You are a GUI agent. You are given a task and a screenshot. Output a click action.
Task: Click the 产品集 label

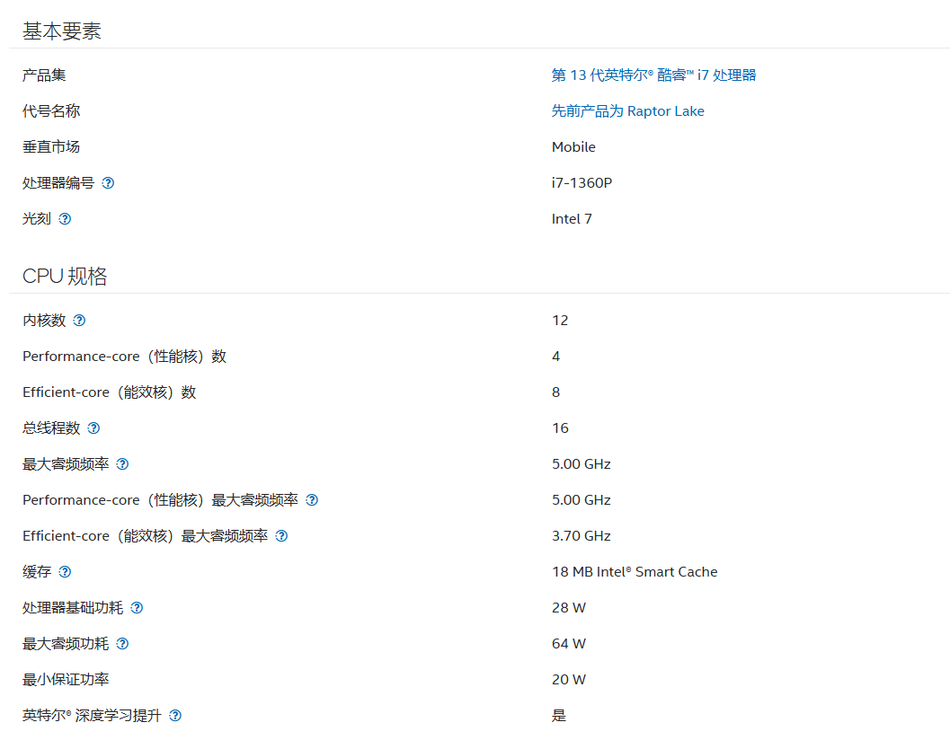(44, 75)
